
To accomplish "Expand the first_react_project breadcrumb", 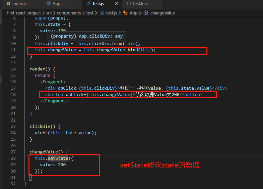I will (x=24, y=13).
